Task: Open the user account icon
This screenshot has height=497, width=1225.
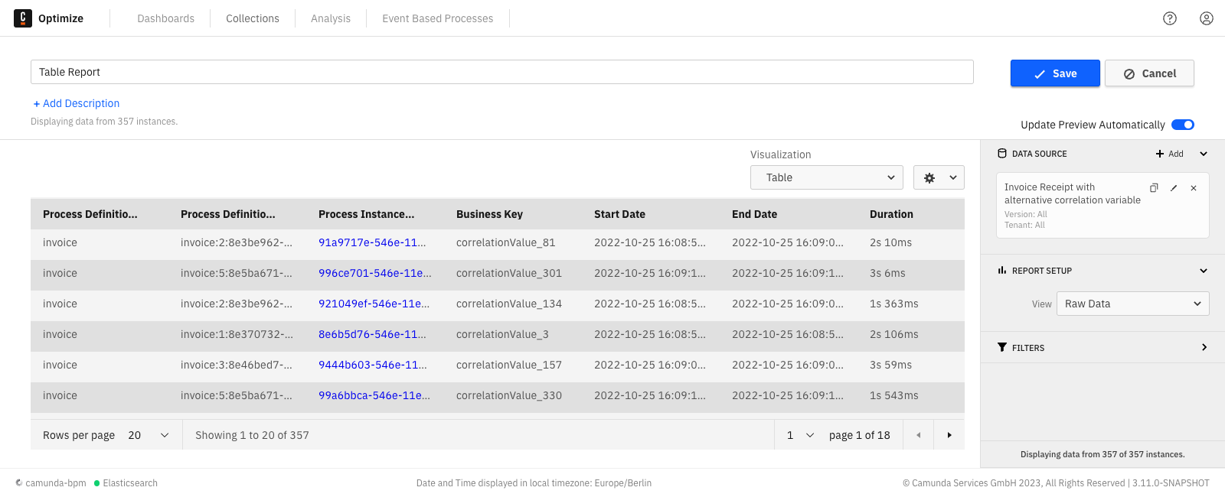Action: click(1207, 18)
